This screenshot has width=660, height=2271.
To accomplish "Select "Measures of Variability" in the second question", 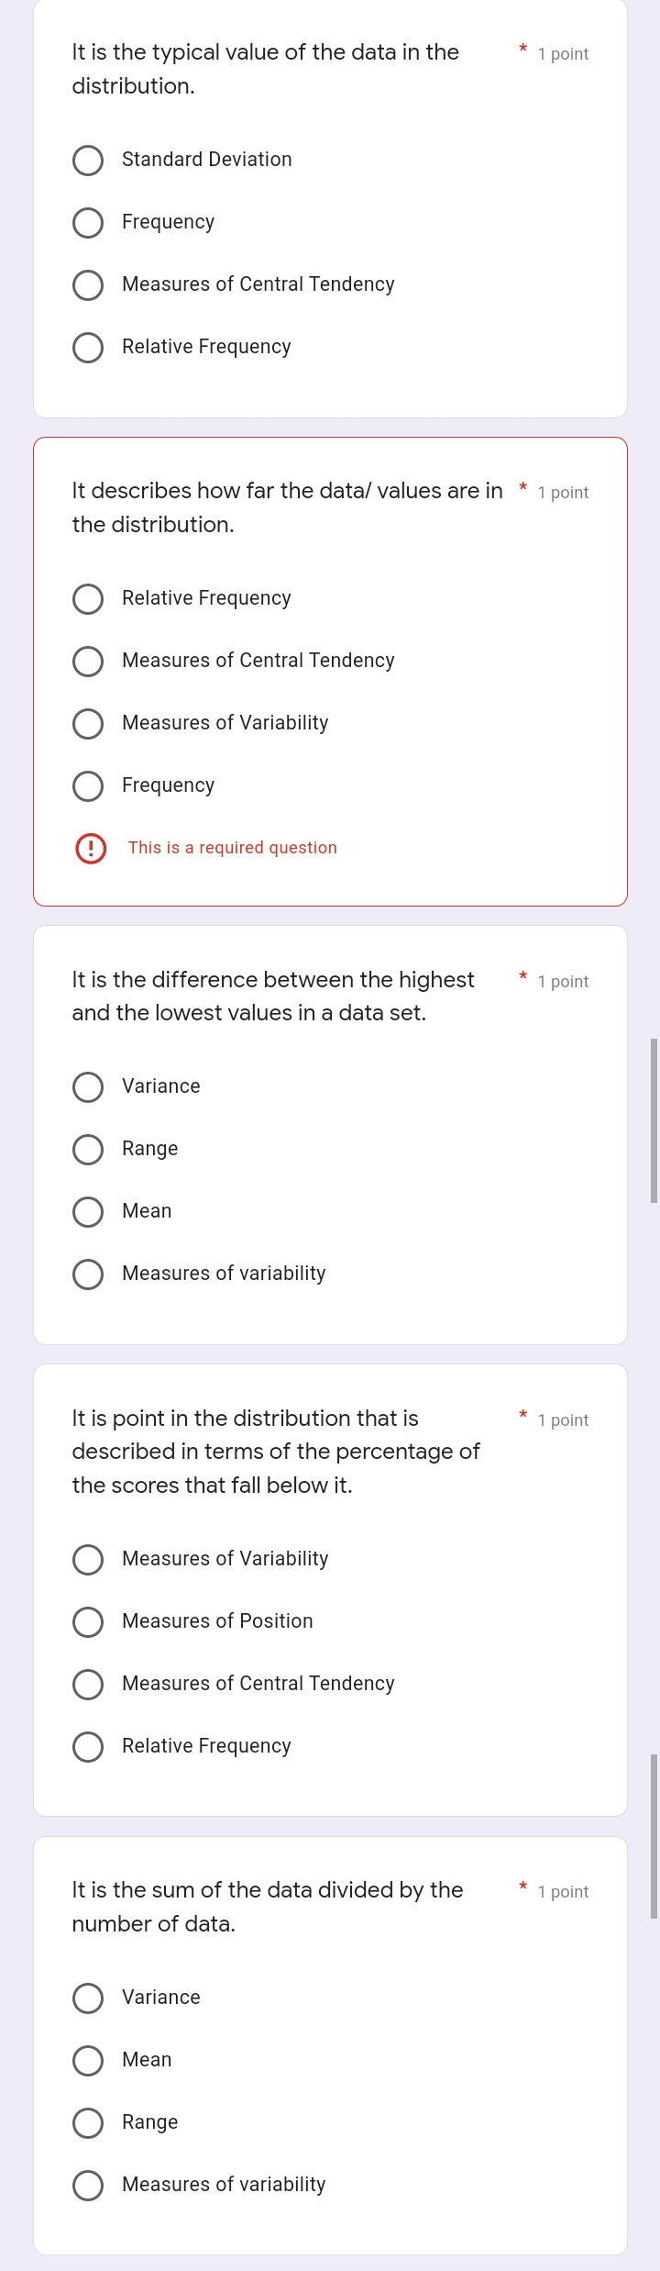I will tap(88, 724).
